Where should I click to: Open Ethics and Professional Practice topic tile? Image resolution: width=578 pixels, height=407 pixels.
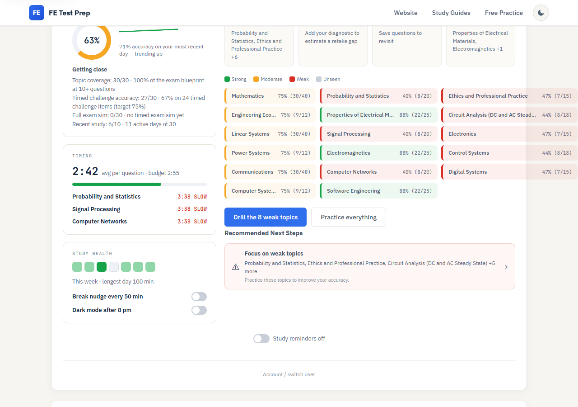[509, 96]
